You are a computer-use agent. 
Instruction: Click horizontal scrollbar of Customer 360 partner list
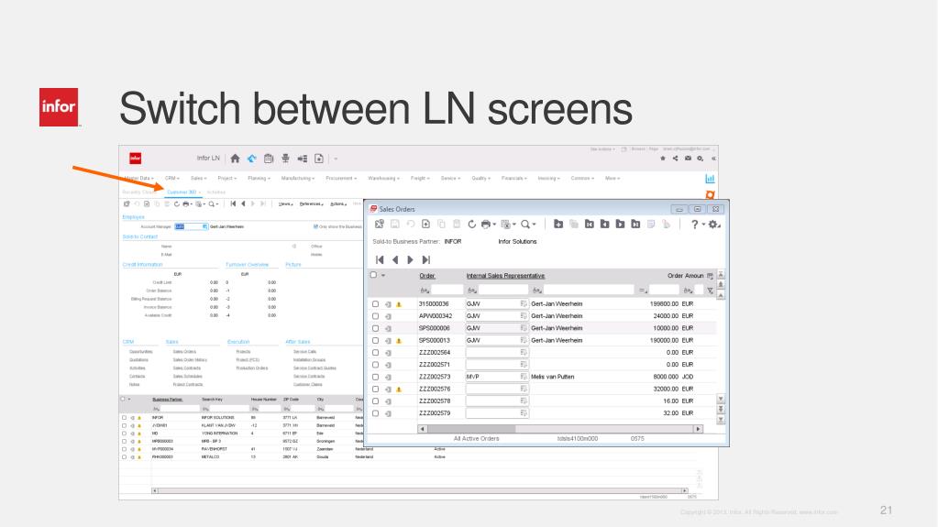pyautogui.click(x=419, y=490)
